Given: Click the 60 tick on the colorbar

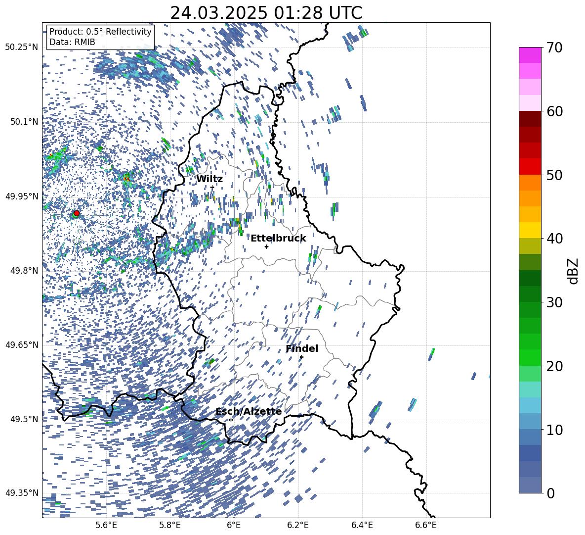Looking at the screenshot, I should (554, 111).
